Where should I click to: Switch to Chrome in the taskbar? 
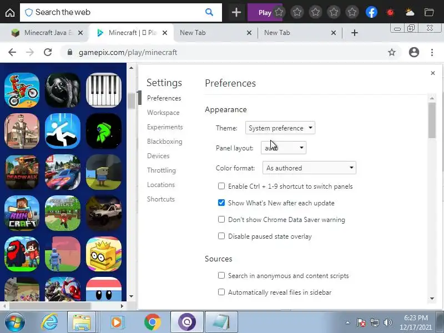(152, 322)
